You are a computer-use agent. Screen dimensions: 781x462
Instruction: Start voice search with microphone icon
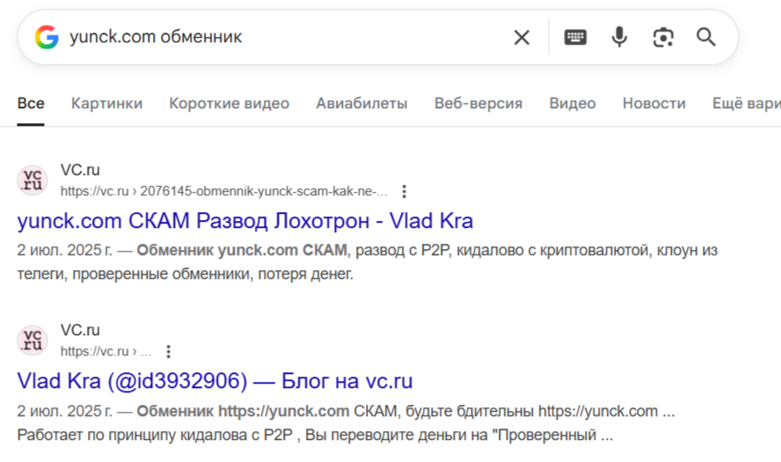pyautogui.click(x=619, y=37)
